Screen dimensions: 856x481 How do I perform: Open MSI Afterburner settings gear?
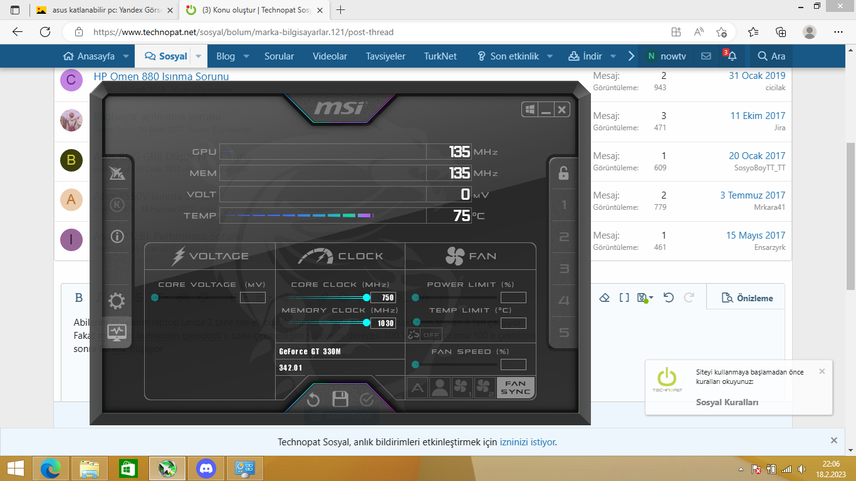[117, 301]
